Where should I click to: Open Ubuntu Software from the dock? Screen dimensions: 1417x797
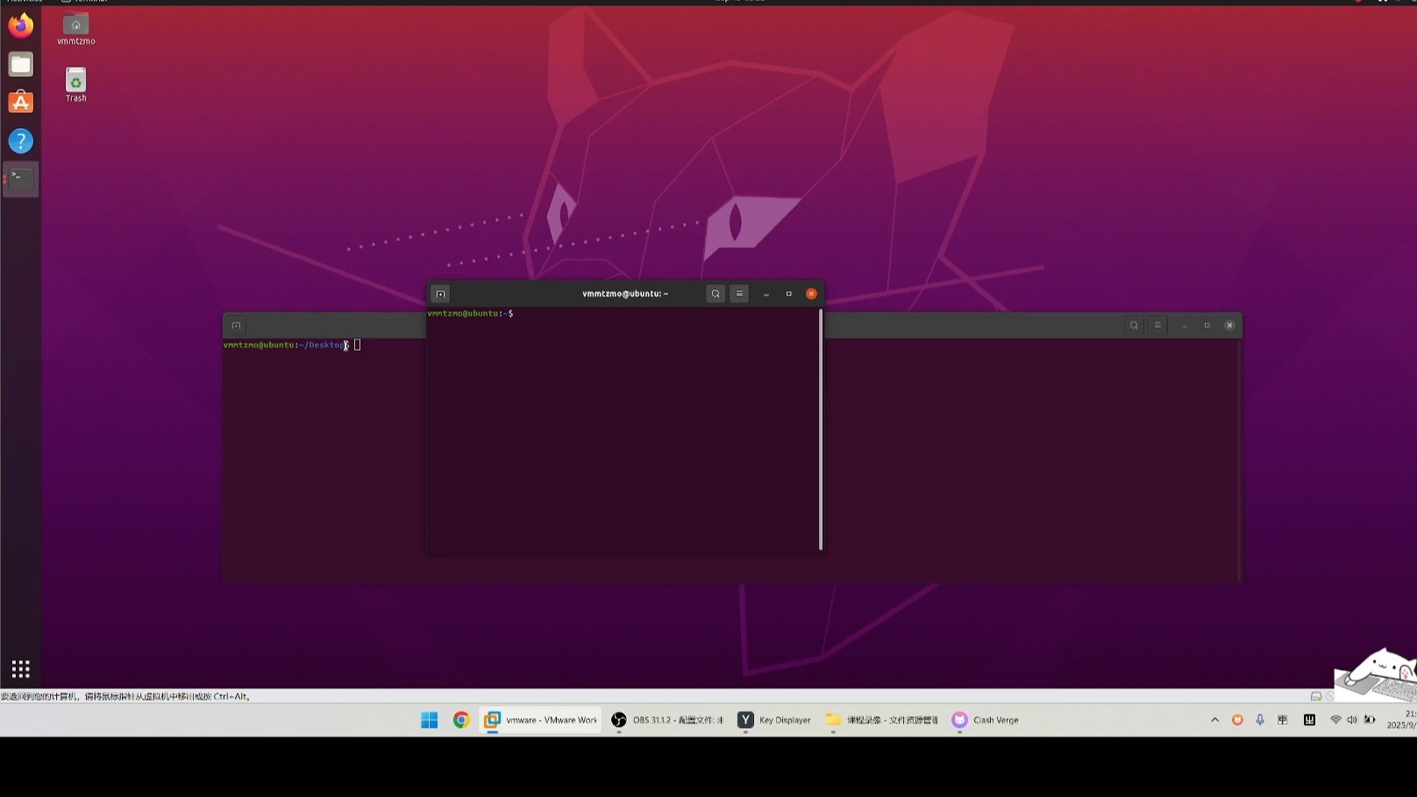coord(21,103)
